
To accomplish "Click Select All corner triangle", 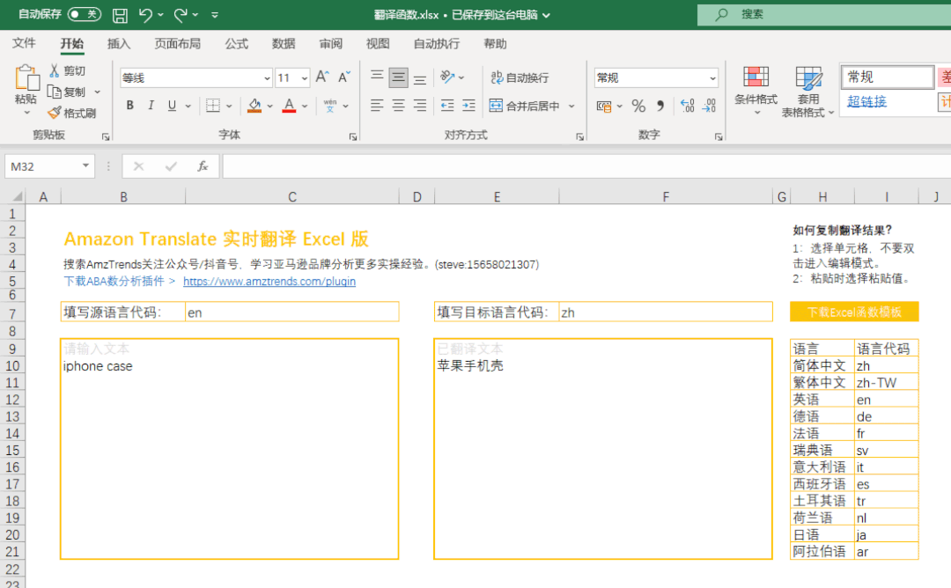I will click(18, 196).
